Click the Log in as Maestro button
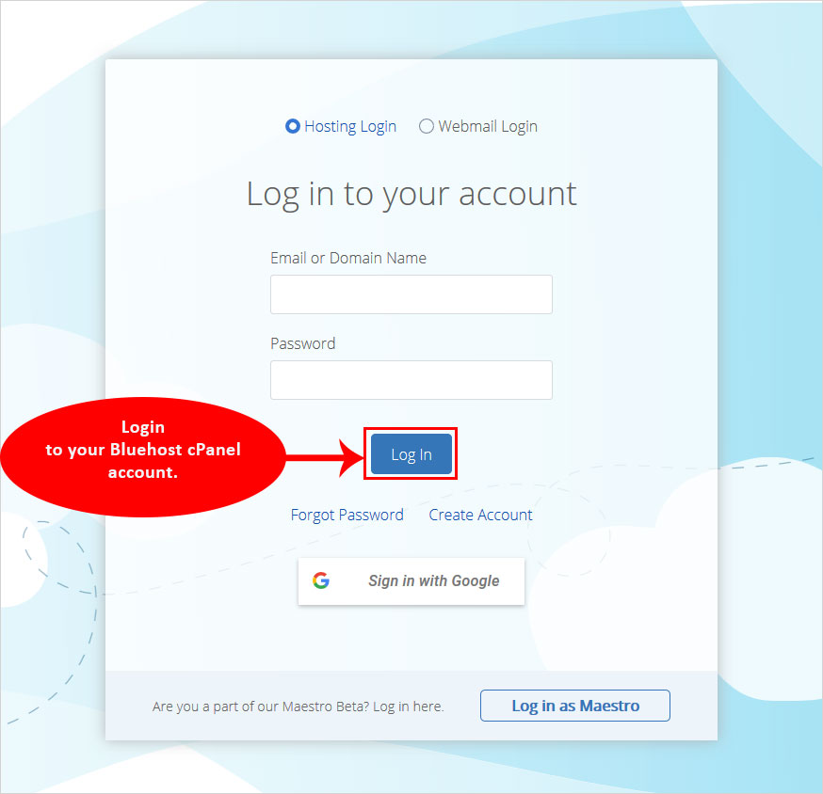 (574, 706)
